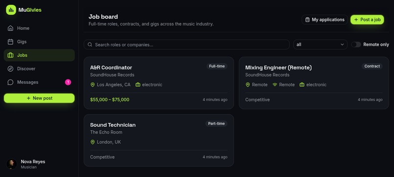
Task: Click the Discover compass icon
Action: (10, 69)
